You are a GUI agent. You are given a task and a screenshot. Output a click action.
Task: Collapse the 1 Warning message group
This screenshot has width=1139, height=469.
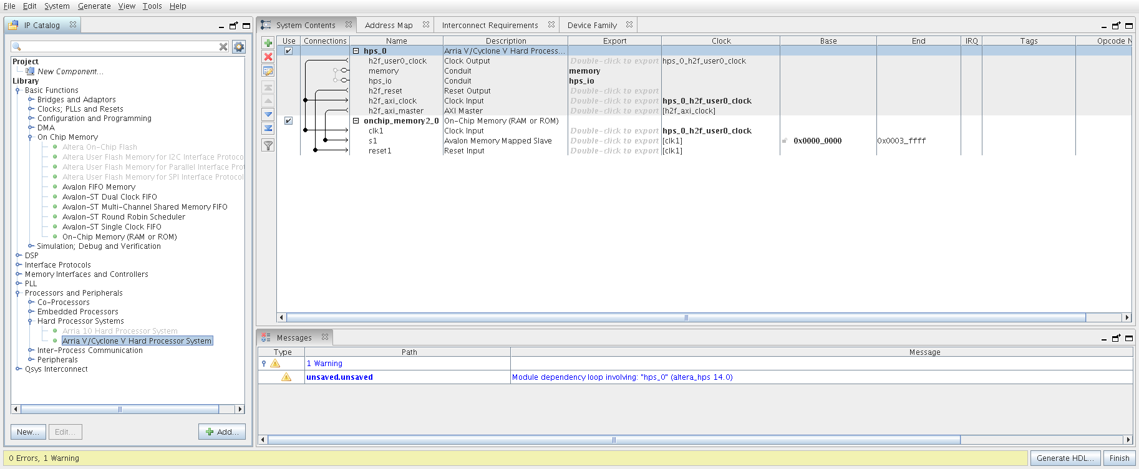(x=264, y=364)
